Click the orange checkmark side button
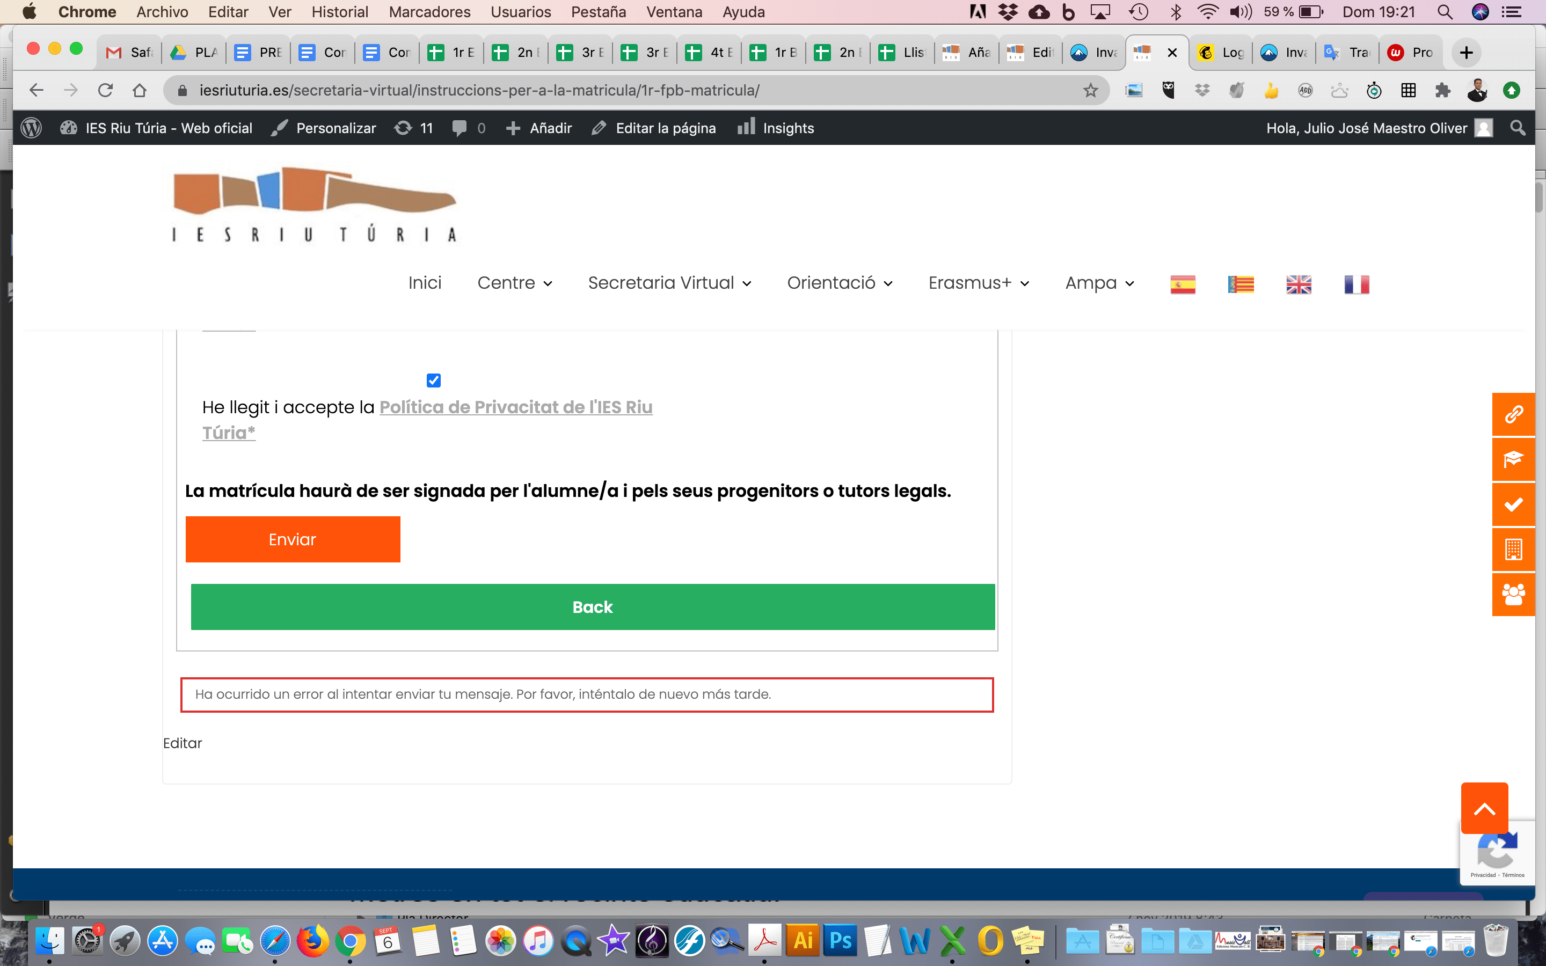 [x=1513, y=504]
